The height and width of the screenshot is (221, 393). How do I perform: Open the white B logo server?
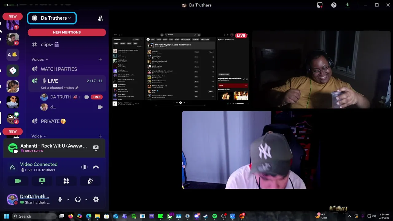pyautogui.click(x=13, y=71)
